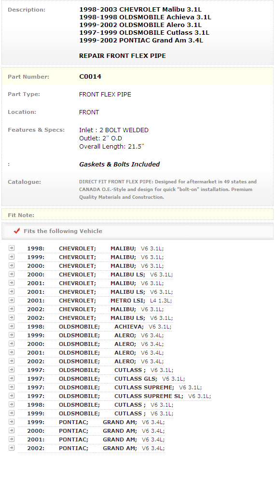Click the 'Catalogue:' label

(x=24, y=182)
